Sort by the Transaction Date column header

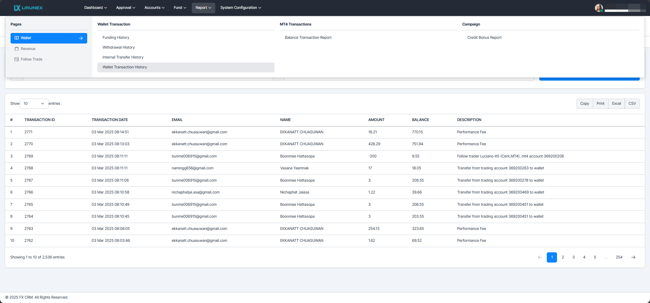(110, 120)
